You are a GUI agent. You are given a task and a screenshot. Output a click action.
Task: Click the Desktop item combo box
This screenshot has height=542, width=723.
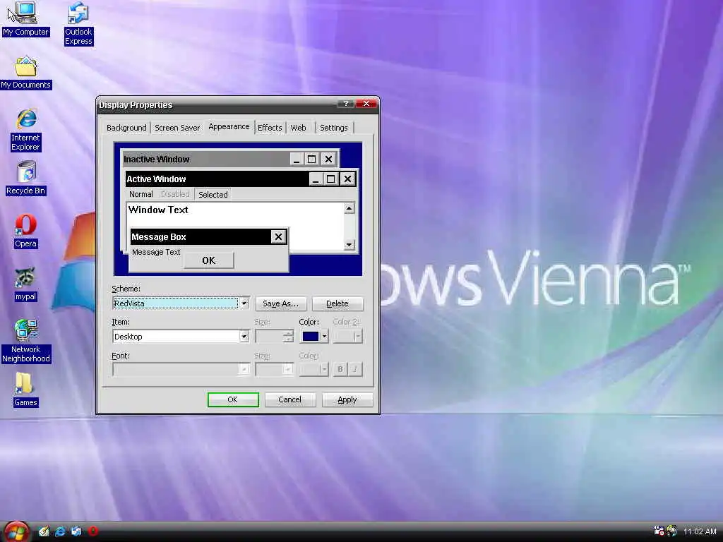(181, 337)
